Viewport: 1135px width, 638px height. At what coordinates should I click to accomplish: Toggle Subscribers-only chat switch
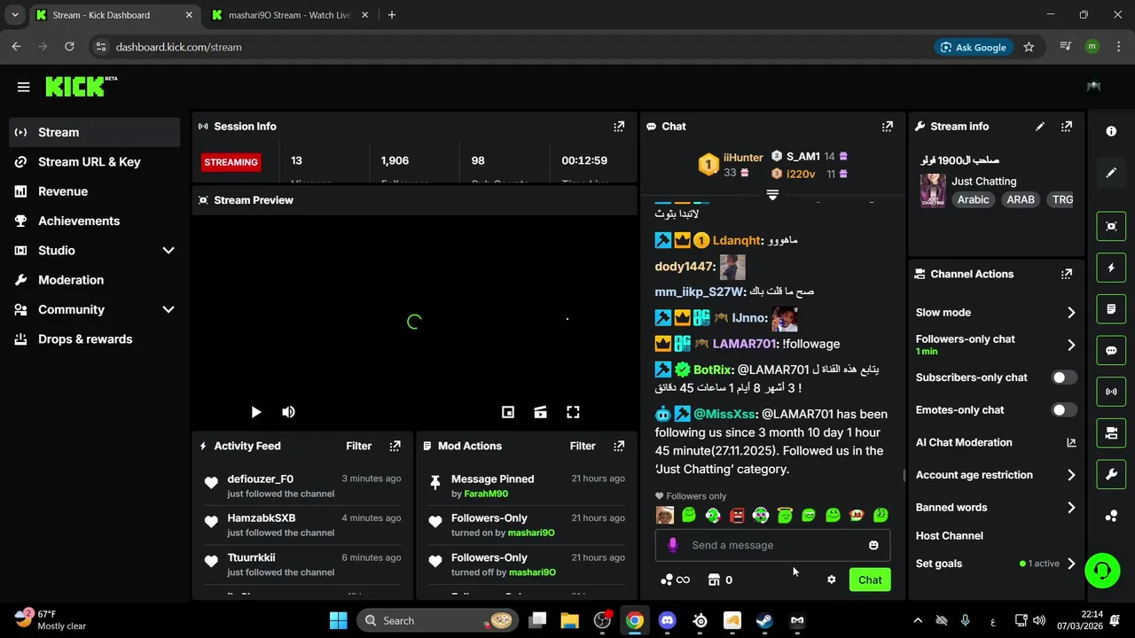1064,377
